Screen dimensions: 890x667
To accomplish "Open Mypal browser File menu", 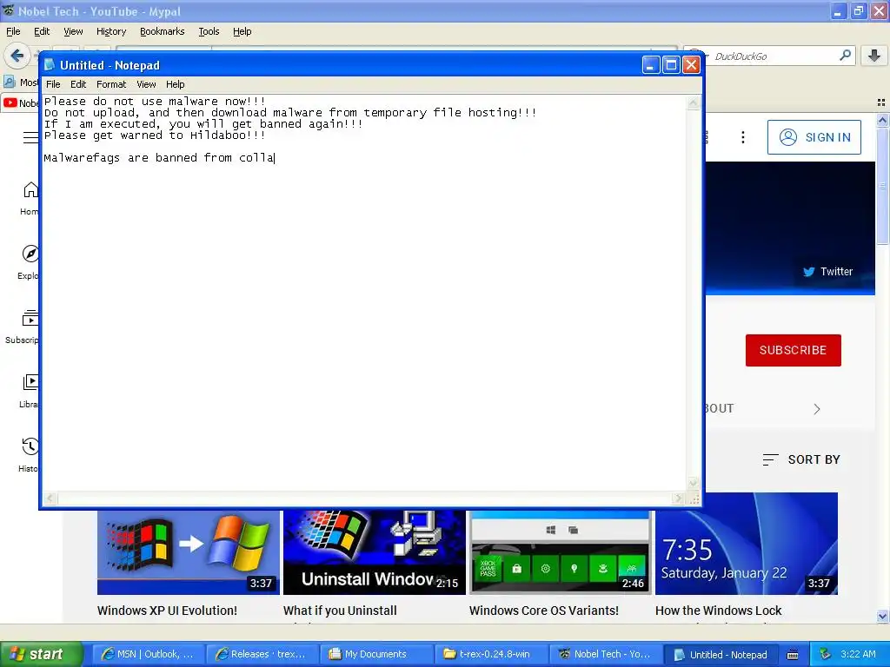I will pos(12,31).
